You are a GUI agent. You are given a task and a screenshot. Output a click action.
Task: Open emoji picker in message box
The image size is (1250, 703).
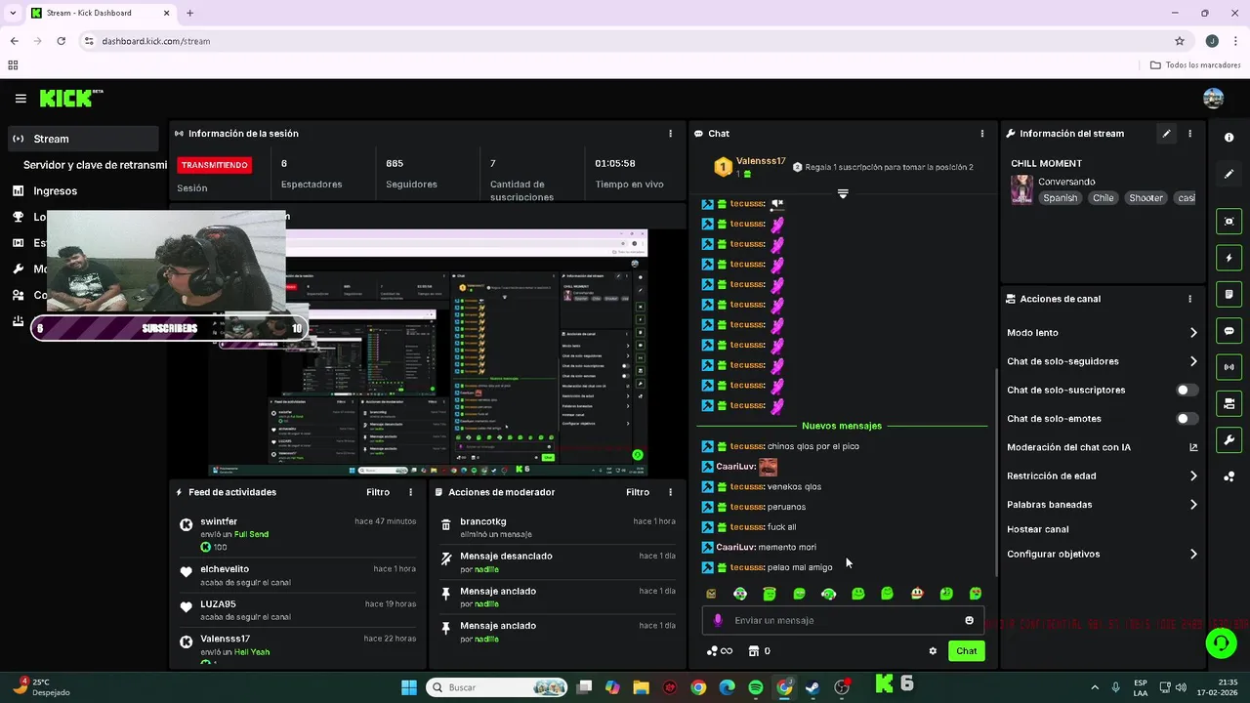point(969,620)
